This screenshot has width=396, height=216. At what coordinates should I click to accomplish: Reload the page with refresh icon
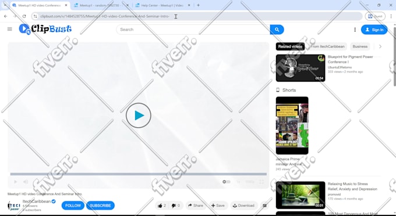(24, 16)
